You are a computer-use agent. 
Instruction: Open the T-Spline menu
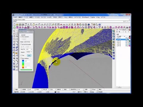[92, 17]
